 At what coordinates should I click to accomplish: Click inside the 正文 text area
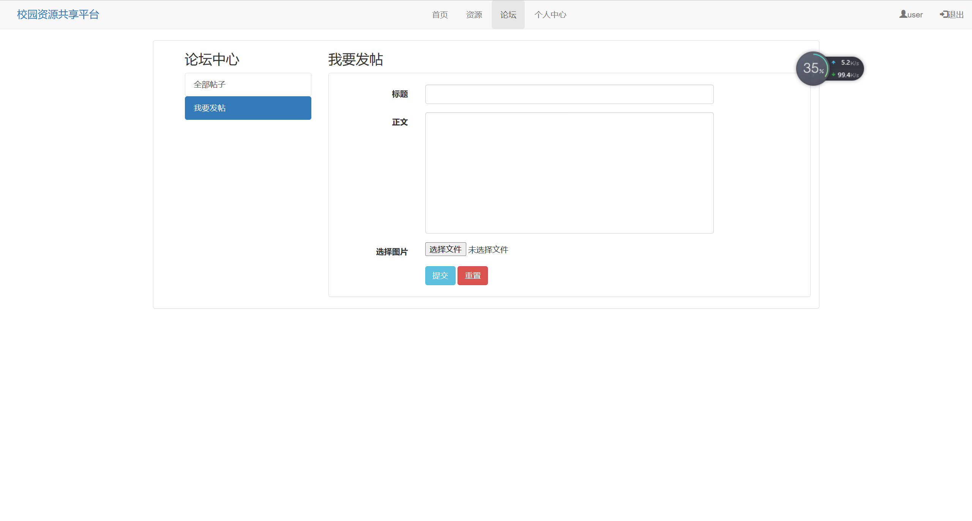pos(569,173)
